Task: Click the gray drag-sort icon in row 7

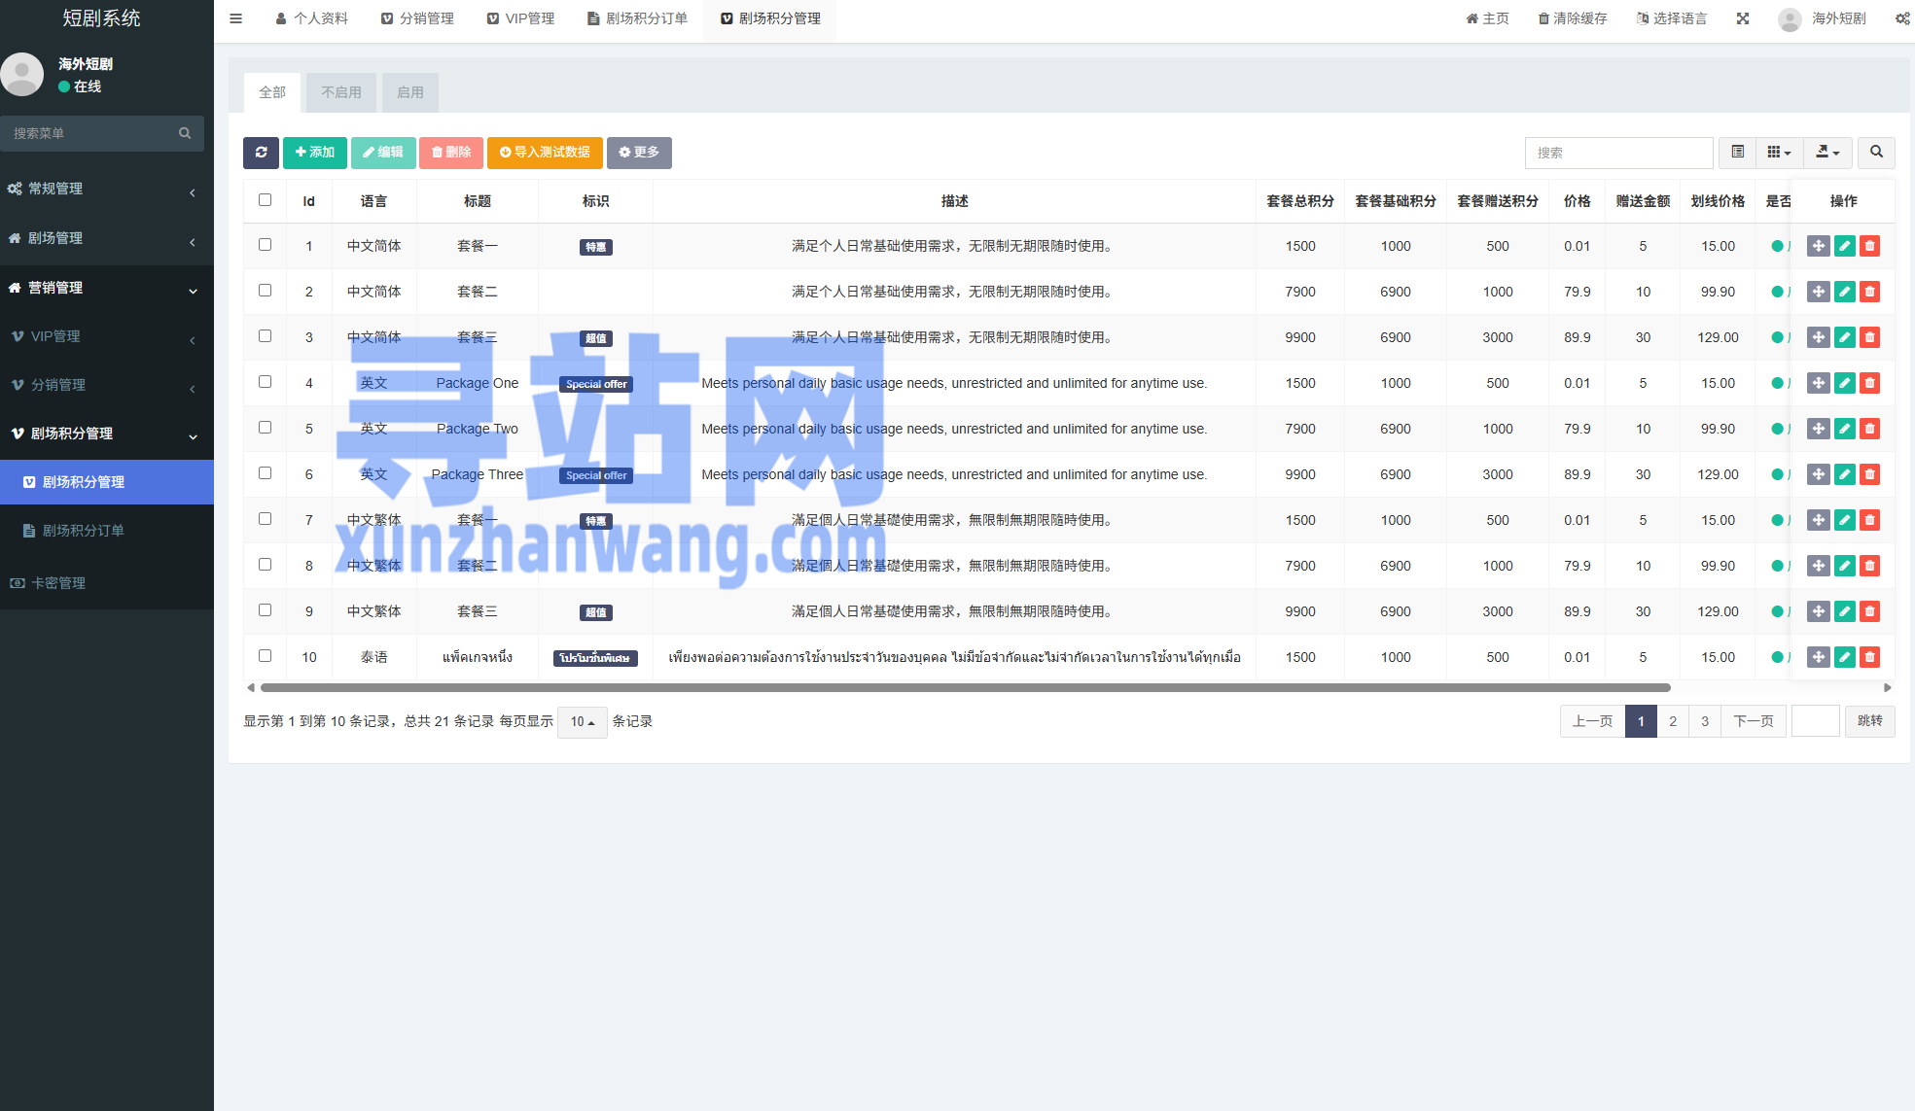Action: click(x=1818, y=520)
